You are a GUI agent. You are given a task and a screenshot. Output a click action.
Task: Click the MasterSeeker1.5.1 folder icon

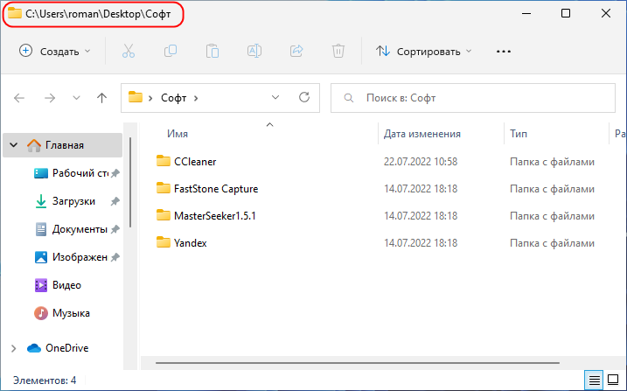(x=164, y=215)
